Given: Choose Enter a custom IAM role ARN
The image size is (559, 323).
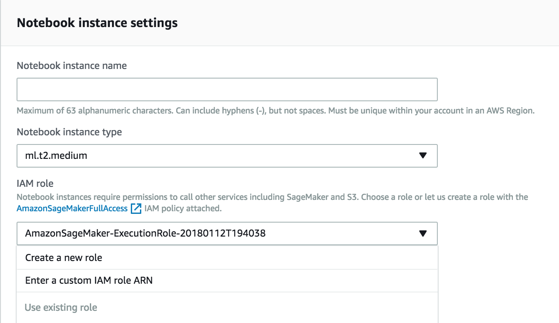Looking at the screenshot, I should pyautogui.click(x=227, y=281).
